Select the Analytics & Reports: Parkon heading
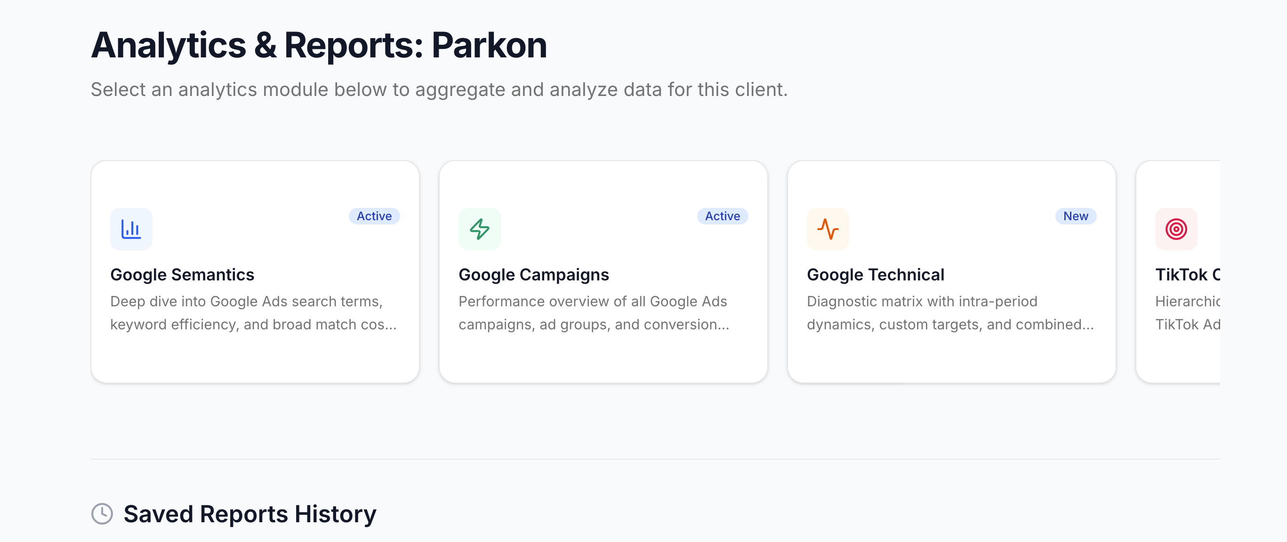 click(318, 45)
